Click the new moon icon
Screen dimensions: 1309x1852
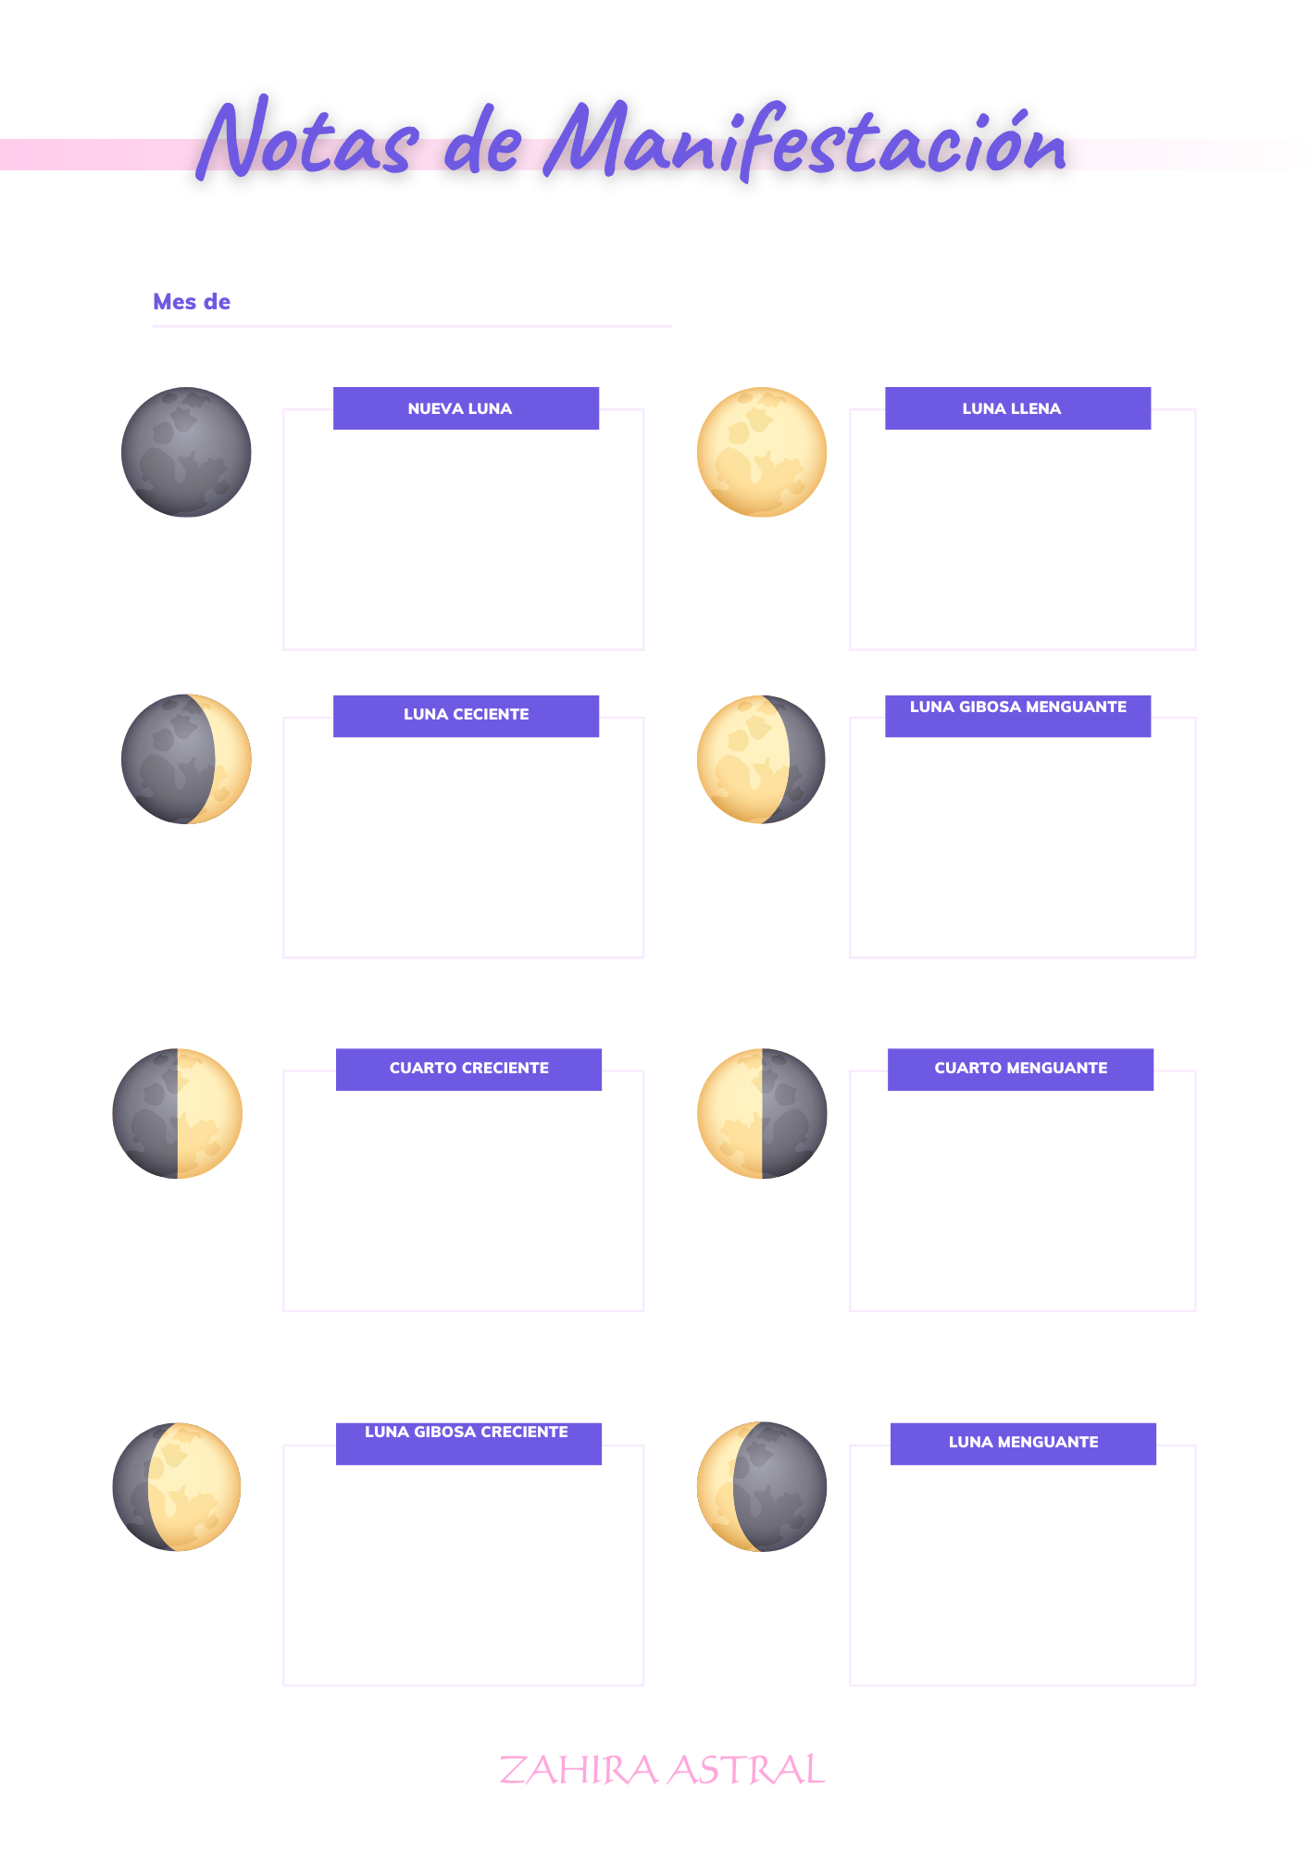(x=186, y=452)
